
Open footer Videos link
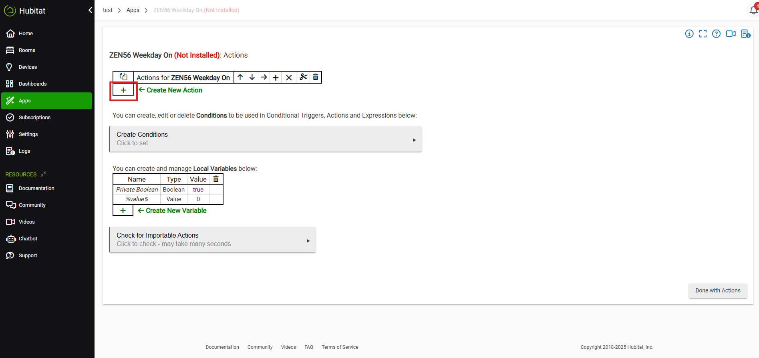pos(288,347)
